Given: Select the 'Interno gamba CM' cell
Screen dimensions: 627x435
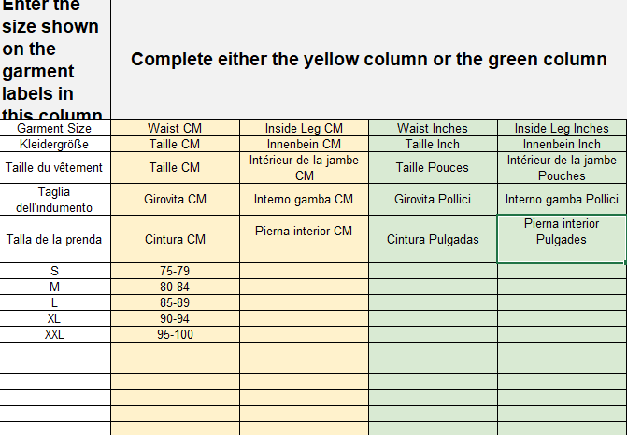Looking at the screenshot, I should pos(304,199).
